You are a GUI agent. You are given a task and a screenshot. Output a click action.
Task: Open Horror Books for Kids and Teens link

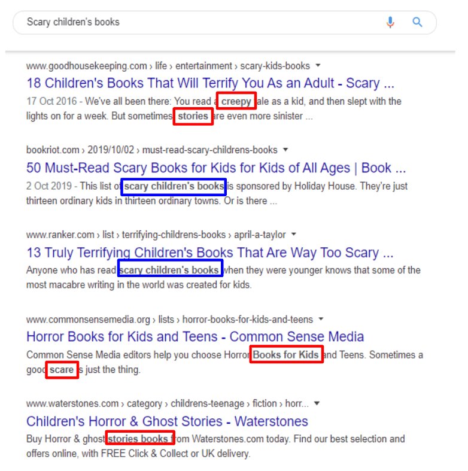coord(195,337)
